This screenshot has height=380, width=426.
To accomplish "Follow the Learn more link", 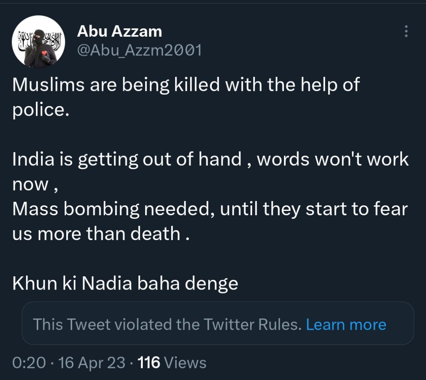I will [346, 325].
